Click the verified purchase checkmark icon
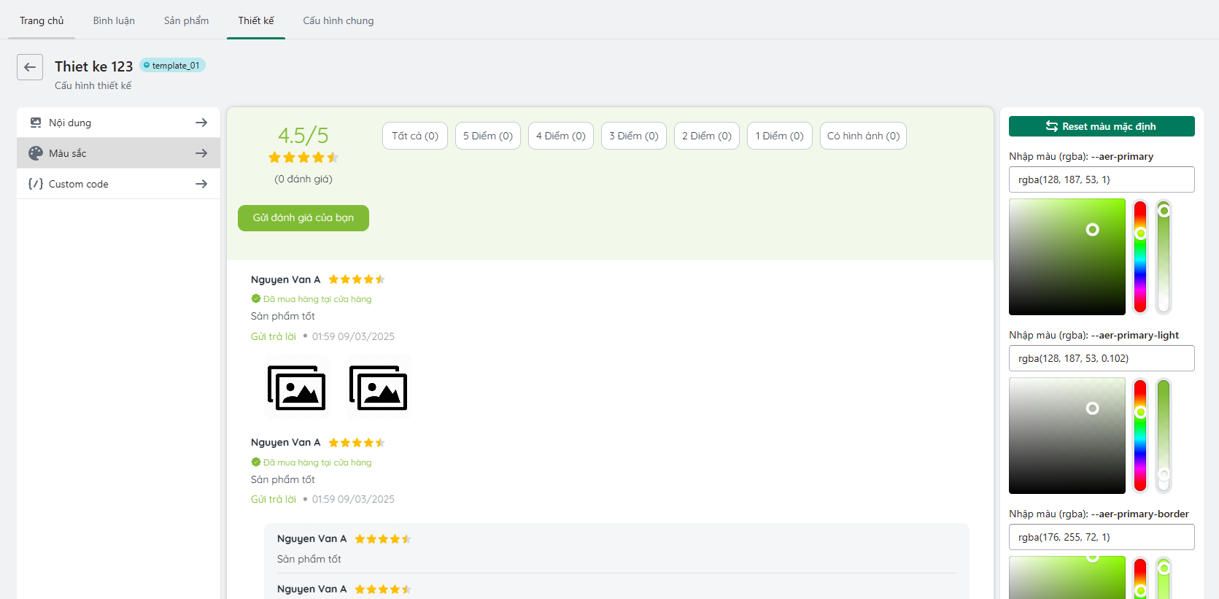1219x599 pixels. coord(256,298)
